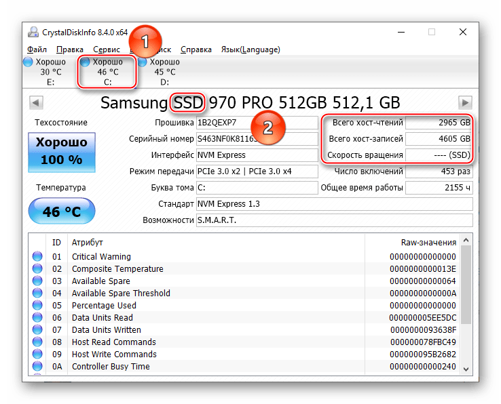The image size is (501, 404).
Task: Click raw value 0000000093638F
Action: pos(424,329)
